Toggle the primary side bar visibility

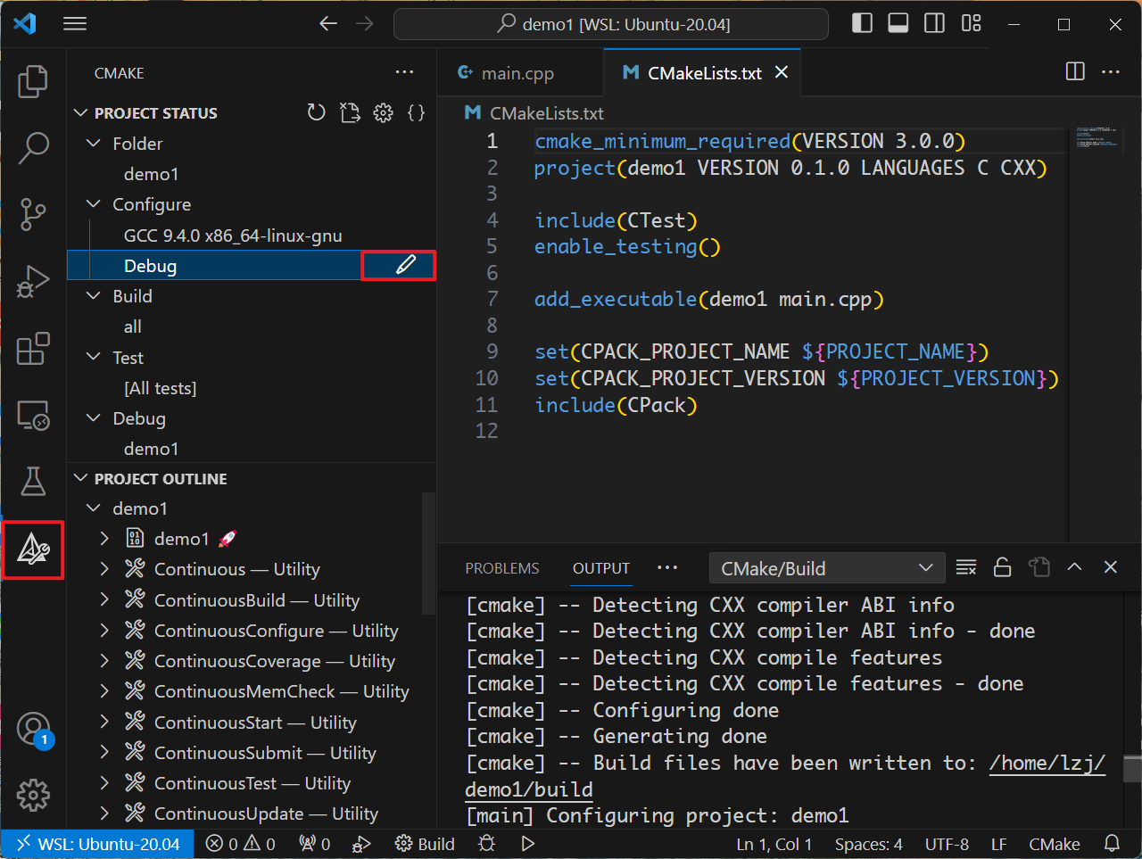click(x=862, y=22)
